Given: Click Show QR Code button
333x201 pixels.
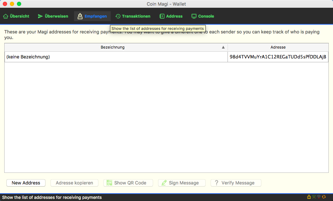Looking at the screenshot, I should (x=128, y=183).
